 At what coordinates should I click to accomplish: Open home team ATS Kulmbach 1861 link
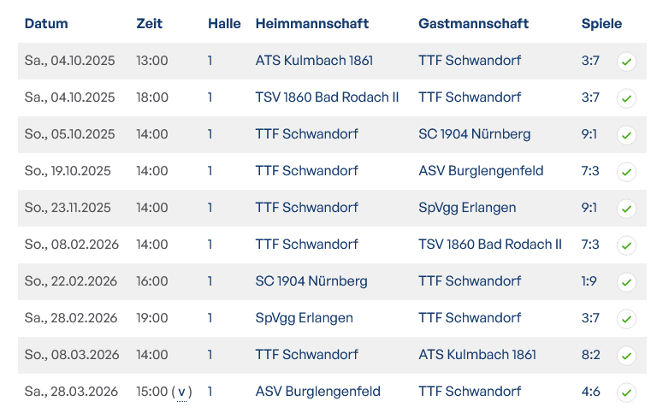point(314,61)
